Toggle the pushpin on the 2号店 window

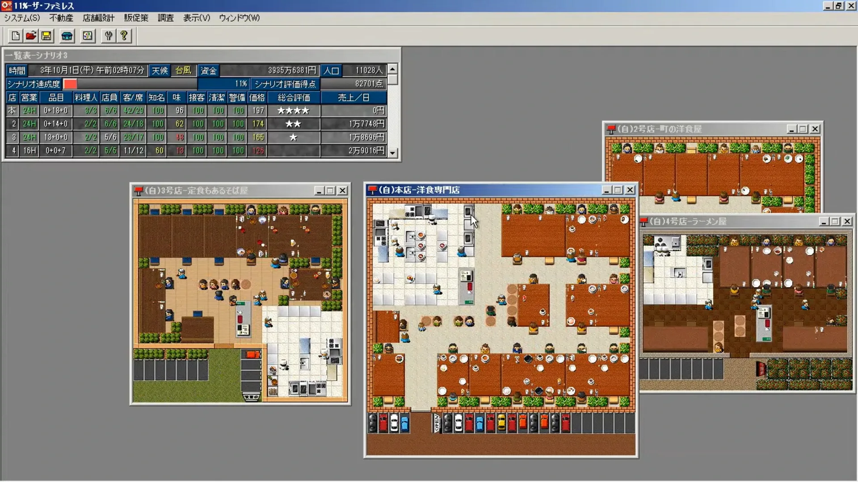point(611,129)
